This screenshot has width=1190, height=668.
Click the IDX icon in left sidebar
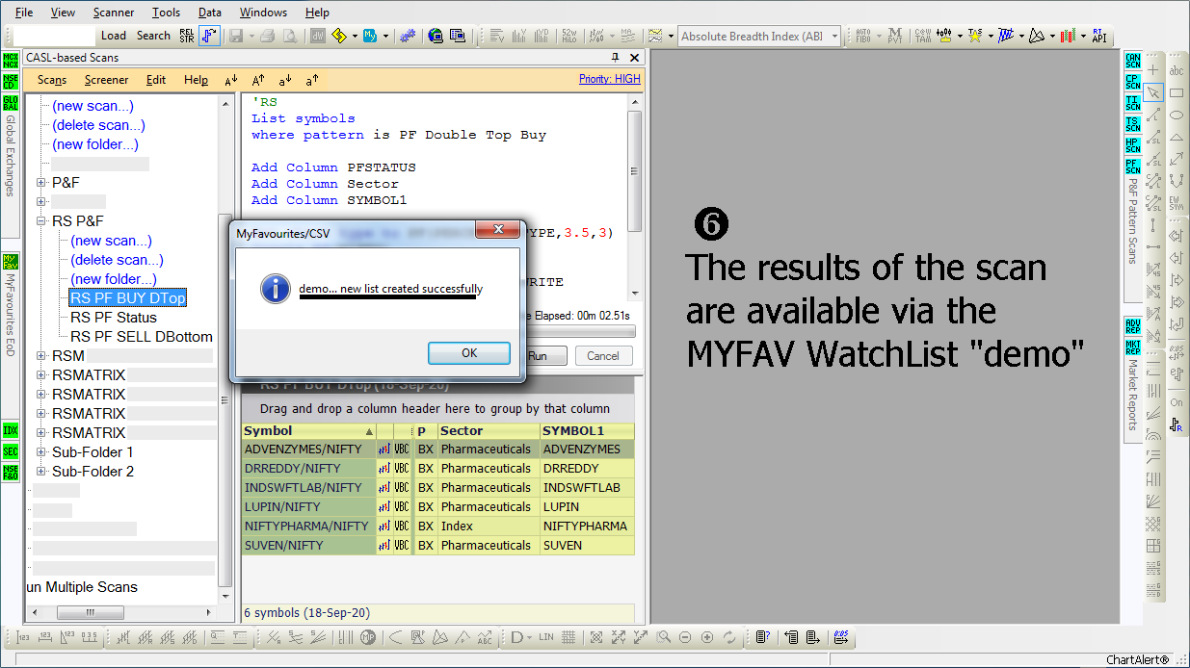pyautogui.click(x=11, y=430)
